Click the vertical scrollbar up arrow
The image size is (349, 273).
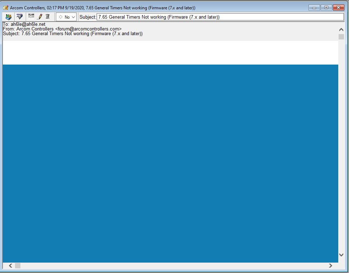(x=341, y=29)
